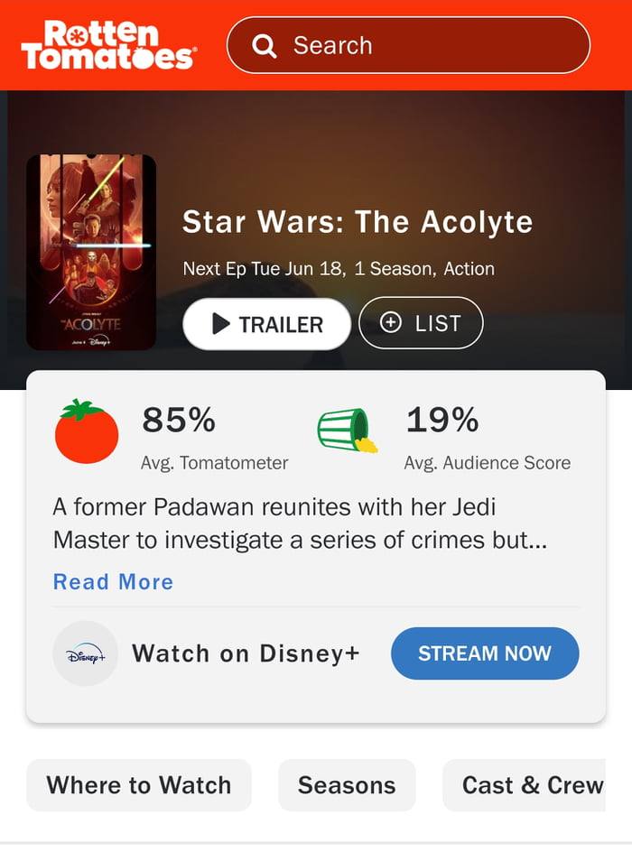Screen dimensions: 632x852
Task: Click the Action genre label
Action: pos(469,269)
